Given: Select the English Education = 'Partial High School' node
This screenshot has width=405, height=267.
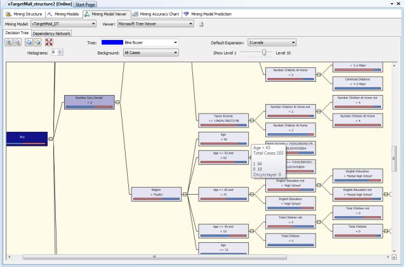Looking at the screenshot, I should tap(358, 176).
